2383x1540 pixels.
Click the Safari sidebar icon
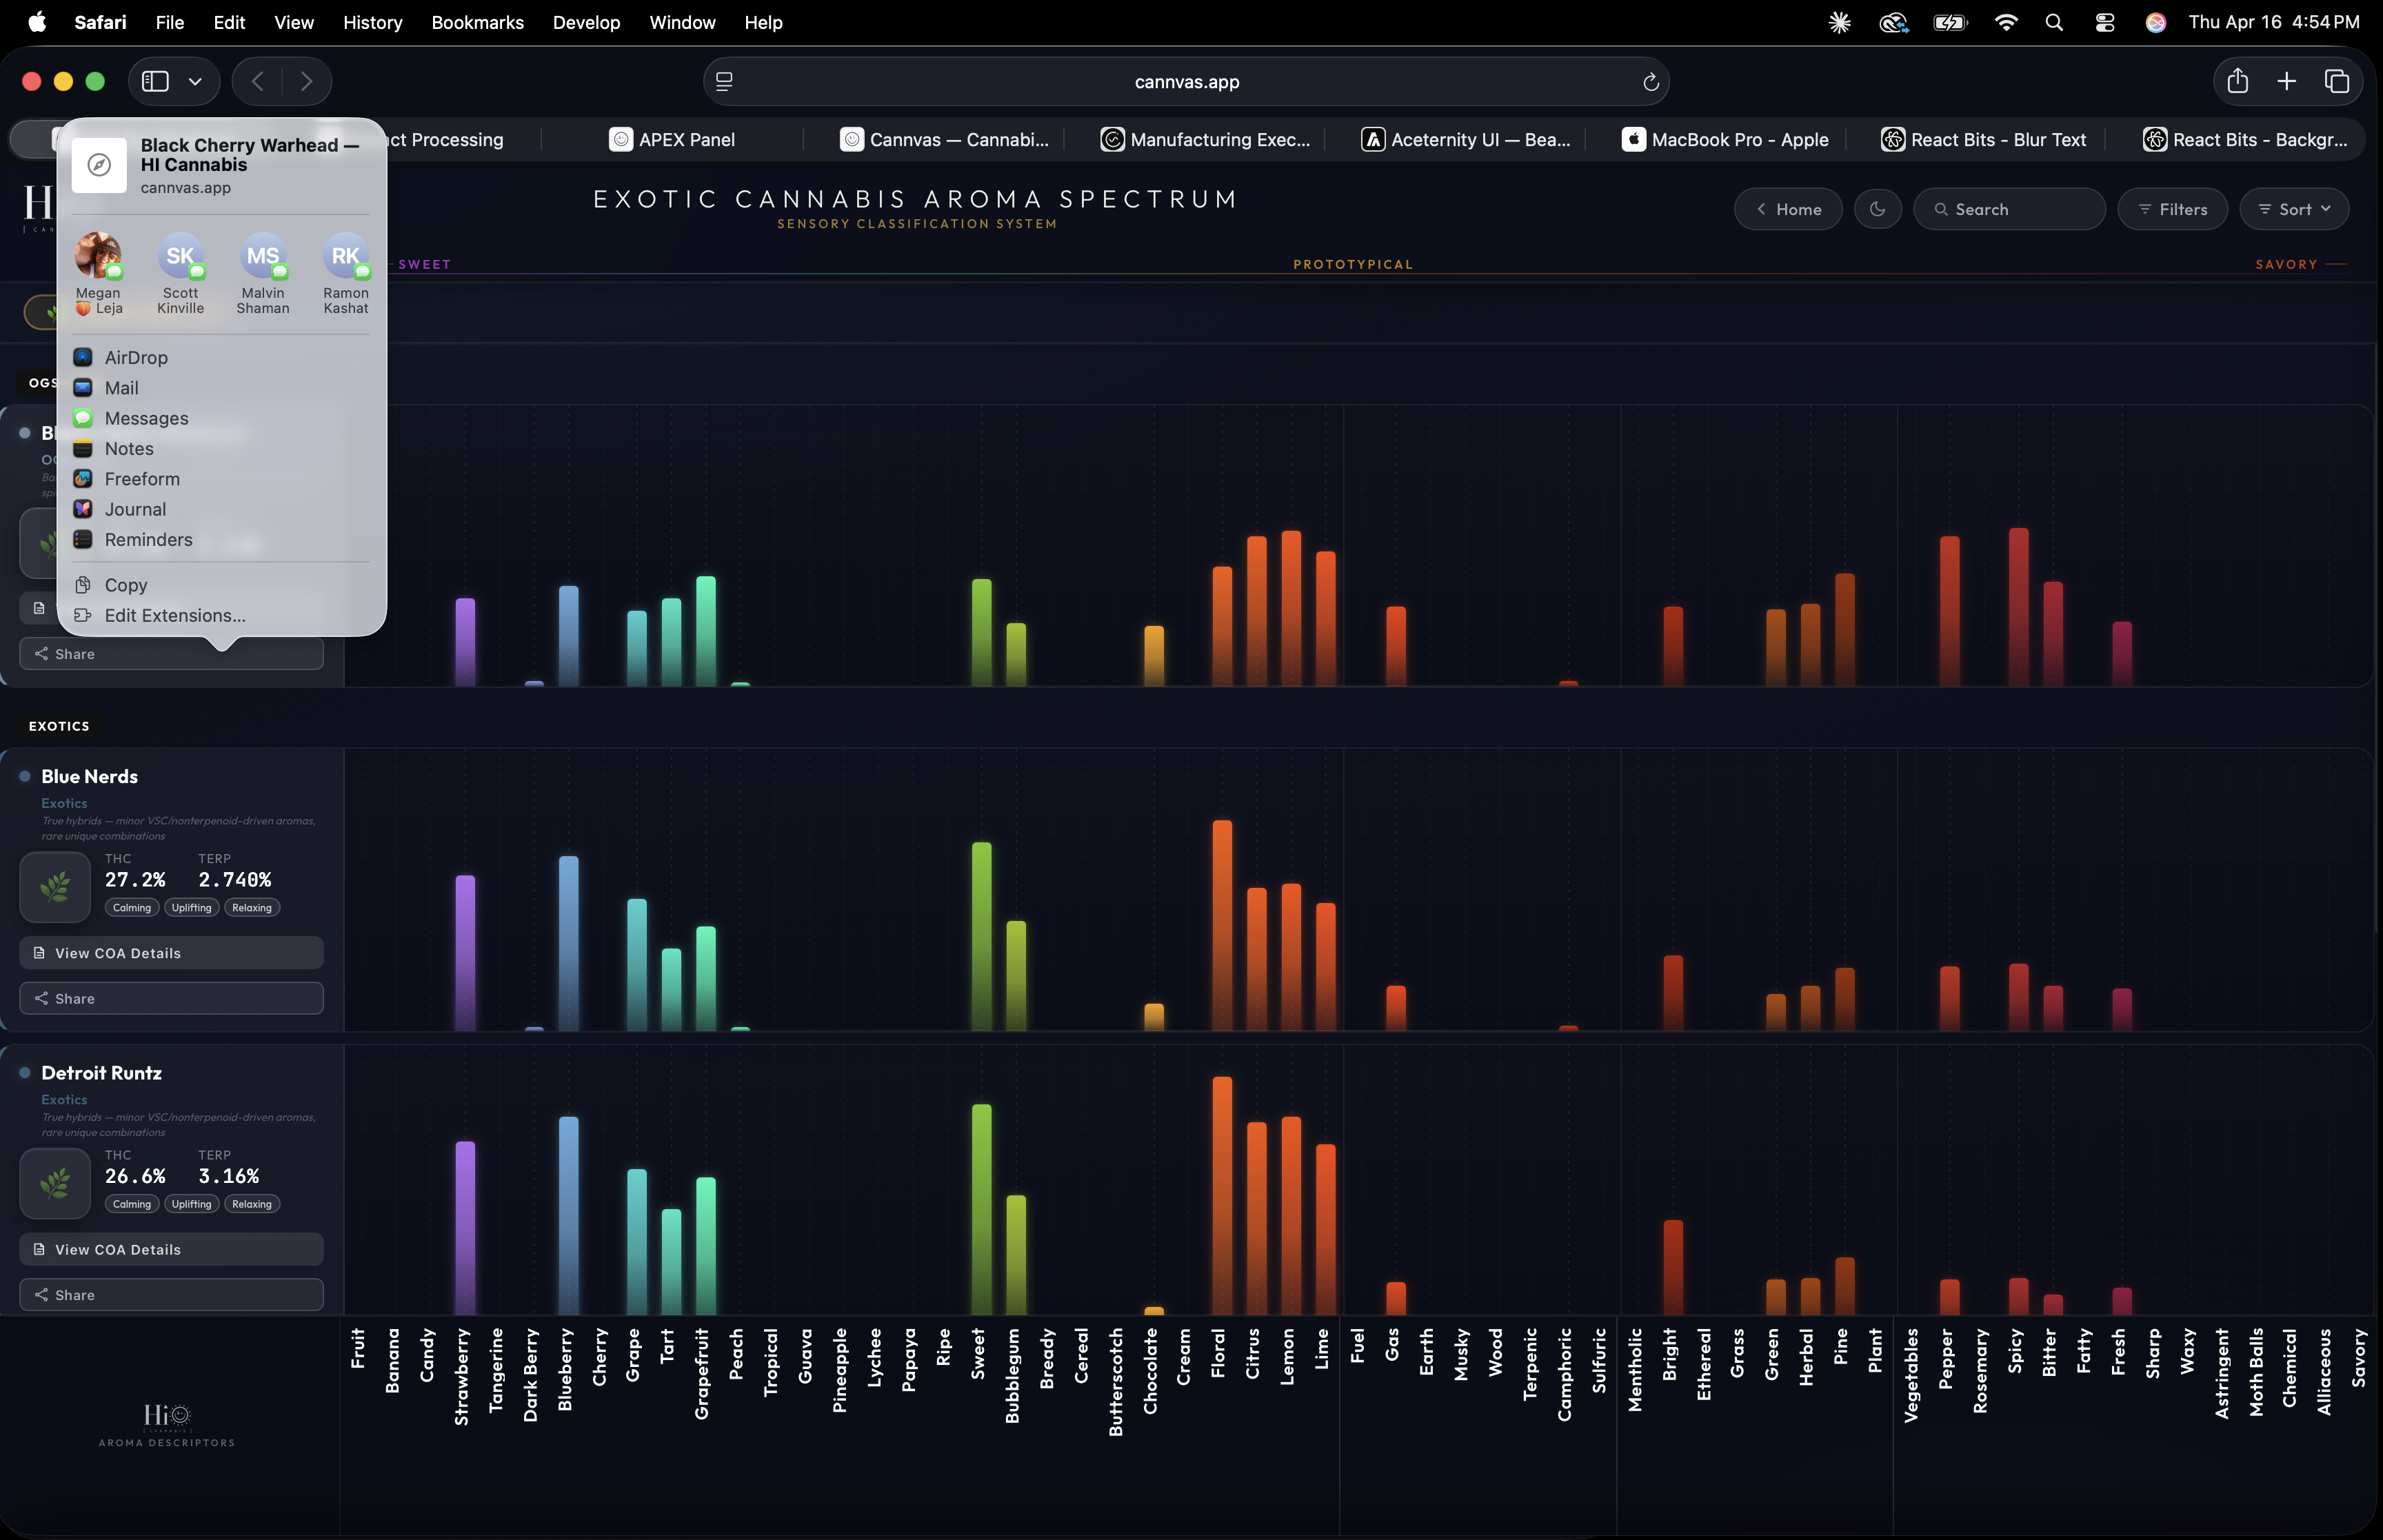point(155,81)
